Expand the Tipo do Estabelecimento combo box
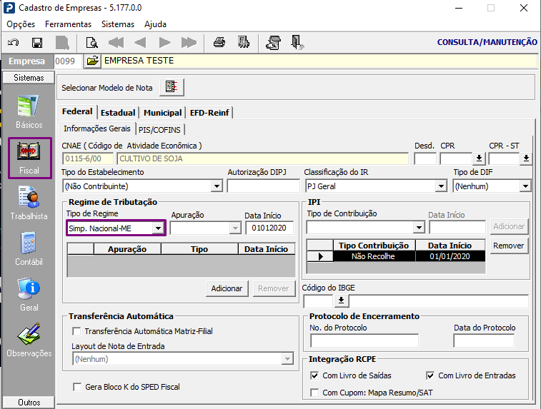Viewport: 541px width, 409px height. click(217, 186)
